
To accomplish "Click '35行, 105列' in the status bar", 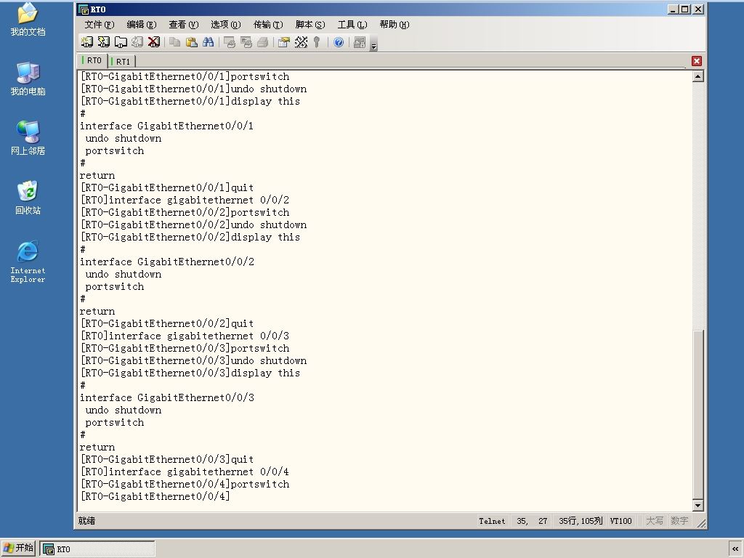I will [x=581, y=521].
